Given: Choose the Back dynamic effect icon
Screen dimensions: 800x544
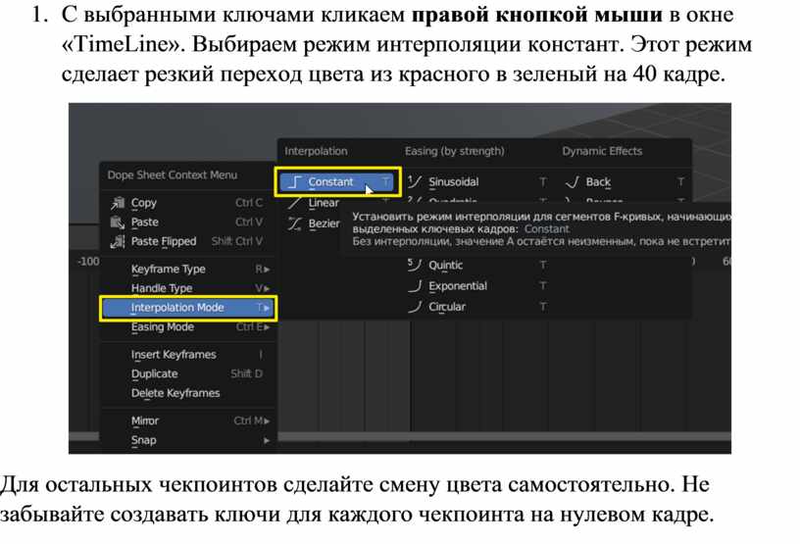Looking at the screenshot, I should pyautogui.click(x=572, y=181).
